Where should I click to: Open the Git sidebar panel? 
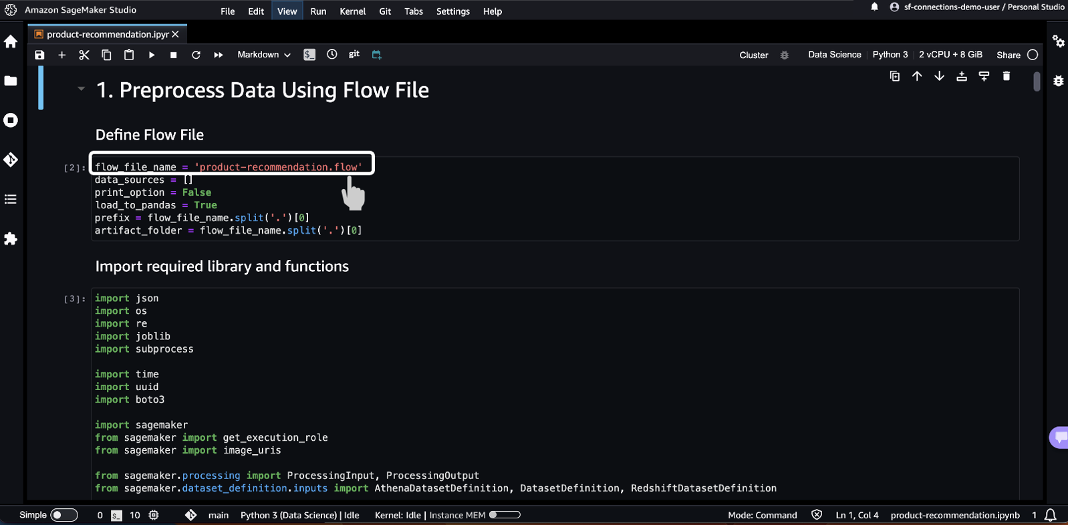click(x=11, y=160)
